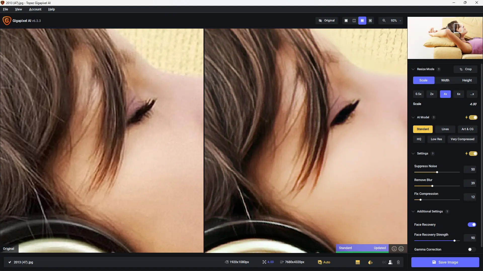
Task: Toggle the AI Model auto switch
Action: [x=473, y=117]
